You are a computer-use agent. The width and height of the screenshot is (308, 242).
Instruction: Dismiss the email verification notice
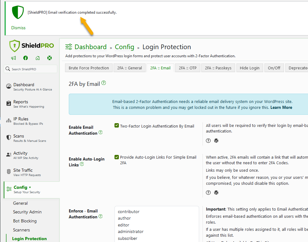[18, 28]
